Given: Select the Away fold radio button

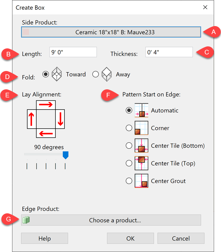Looking at the screenshot, I should [95, 74].
